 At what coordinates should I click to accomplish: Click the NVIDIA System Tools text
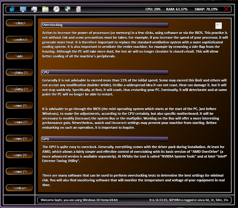pyautogui.click(x=178, y=156)
